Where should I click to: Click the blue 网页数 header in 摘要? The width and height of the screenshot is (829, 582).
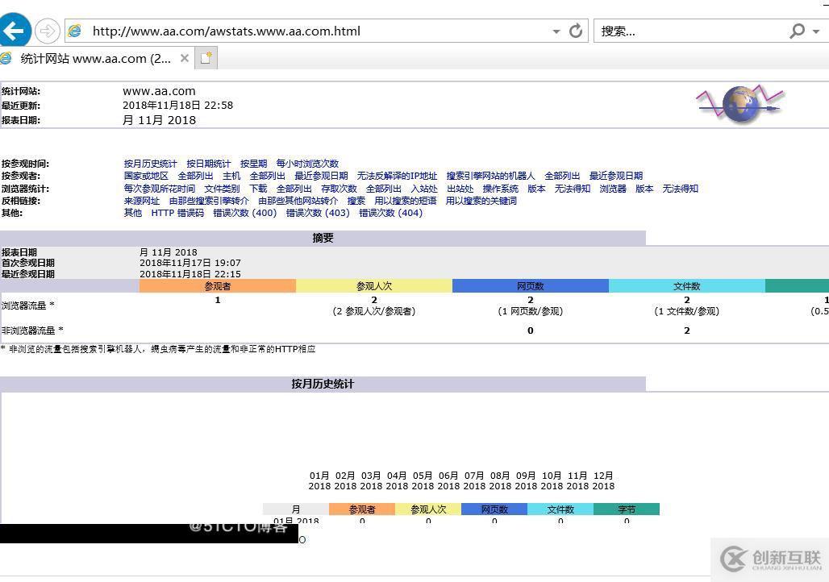[531, 286]
